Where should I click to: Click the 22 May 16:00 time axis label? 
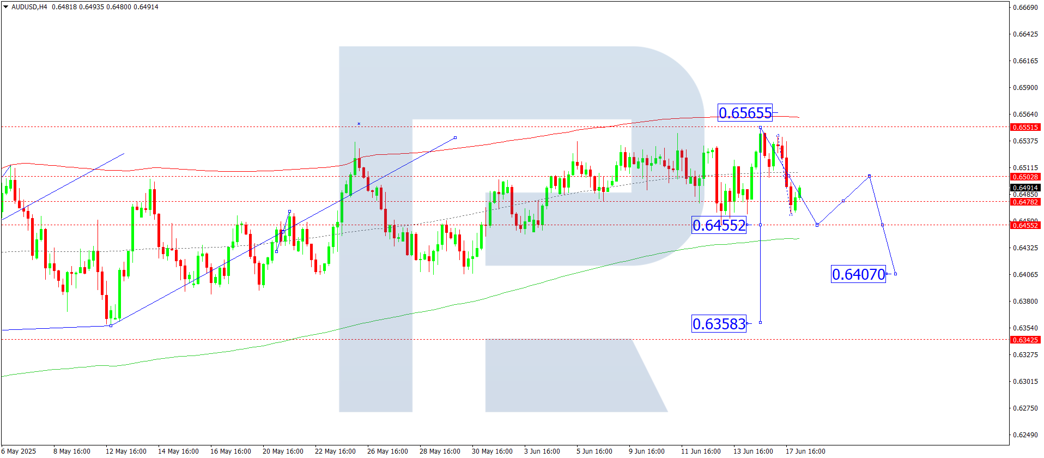click(x=335, y=451)
